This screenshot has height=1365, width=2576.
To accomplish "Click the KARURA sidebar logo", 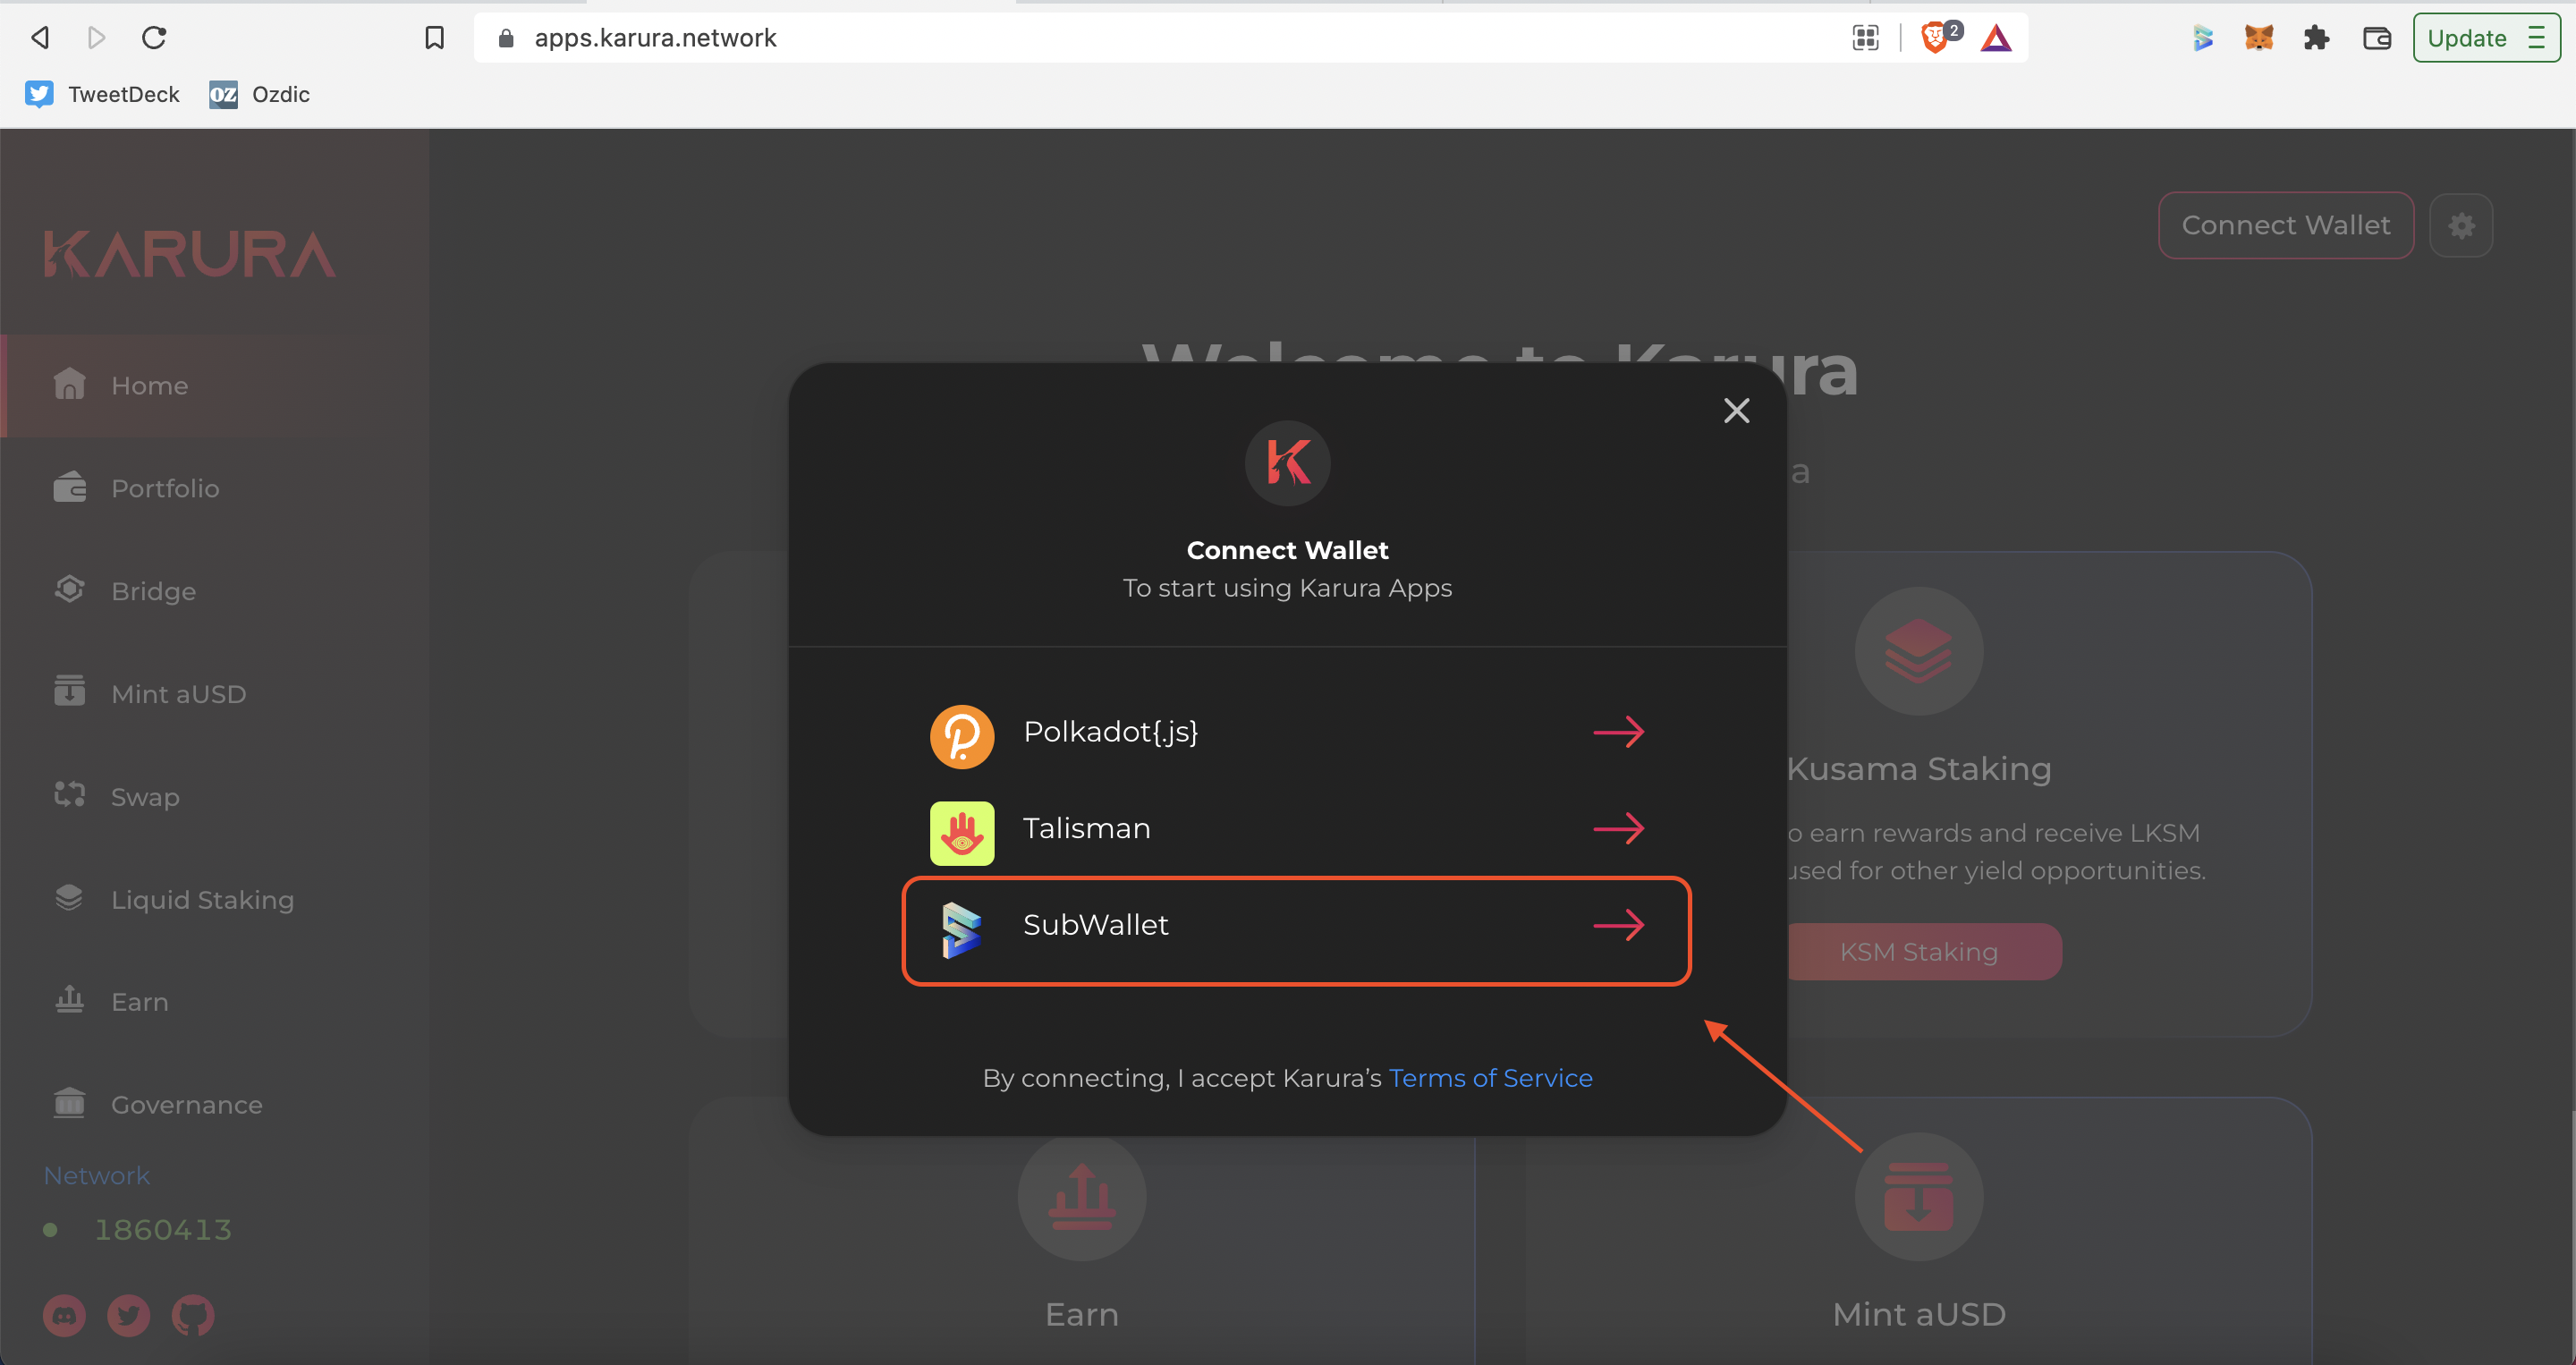I will coord(189,254).
